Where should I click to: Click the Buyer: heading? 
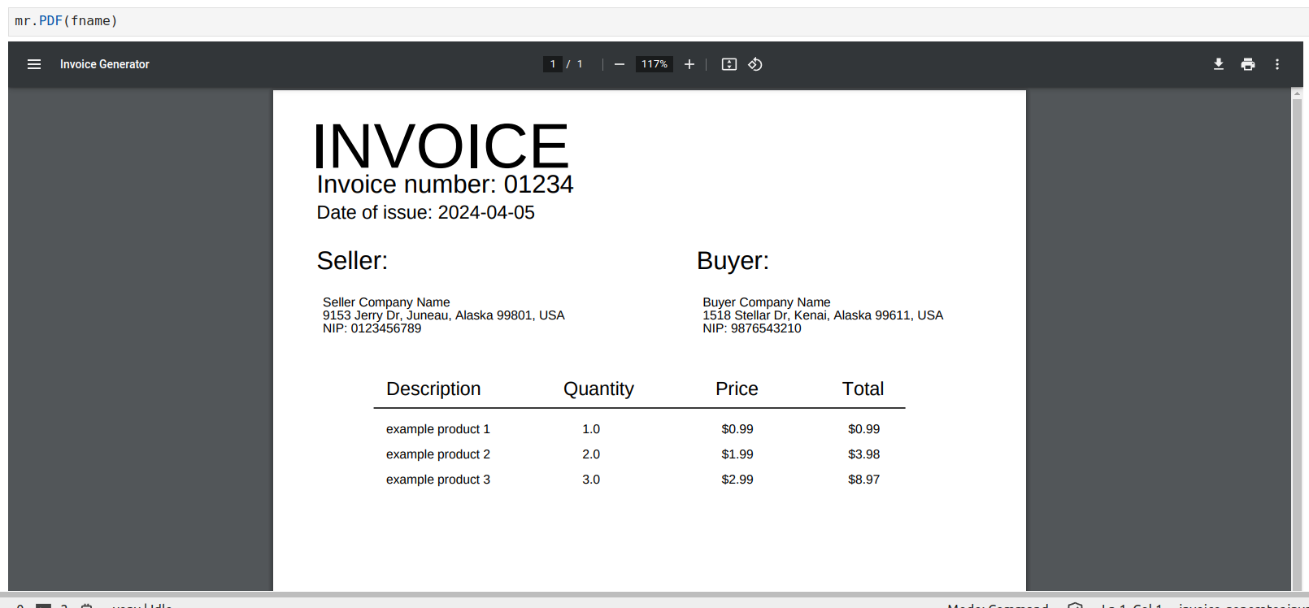tap(733, 261)
